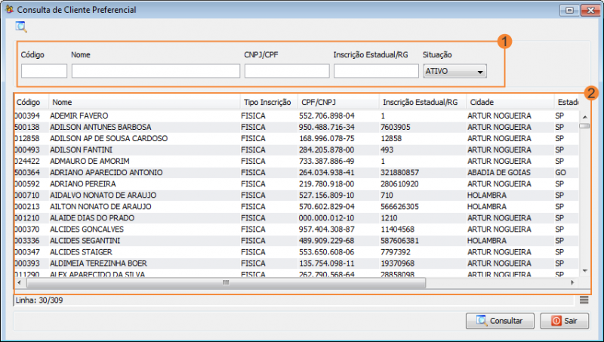604x342 pixels.
Task: Restore the window via title bar button
Action: (x=569, y=10)
